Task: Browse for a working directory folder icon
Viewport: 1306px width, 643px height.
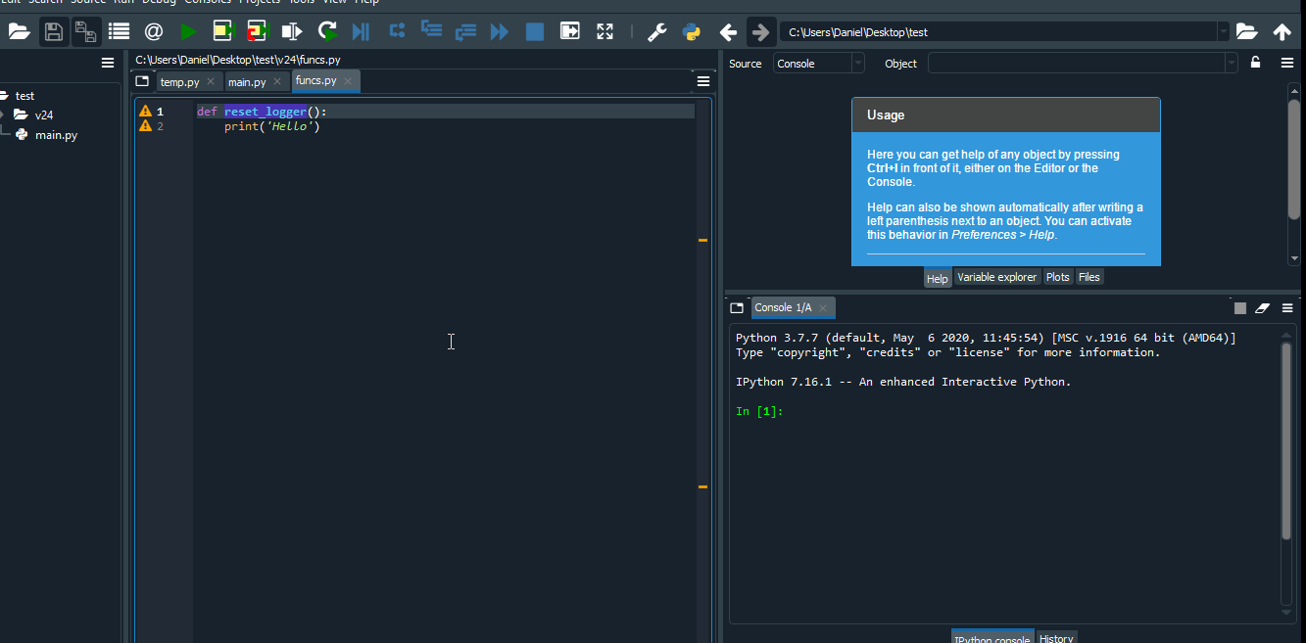Action: coord(1246,32)
